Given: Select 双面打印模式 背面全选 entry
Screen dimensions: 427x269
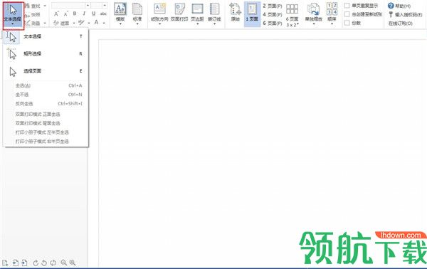Looking at the screenshot, I should click(38, 123).
